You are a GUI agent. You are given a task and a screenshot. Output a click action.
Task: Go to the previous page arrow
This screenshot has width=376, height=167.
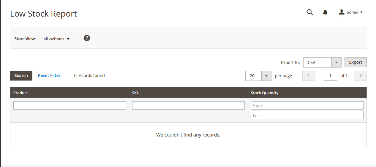click(x=309, y=76)
